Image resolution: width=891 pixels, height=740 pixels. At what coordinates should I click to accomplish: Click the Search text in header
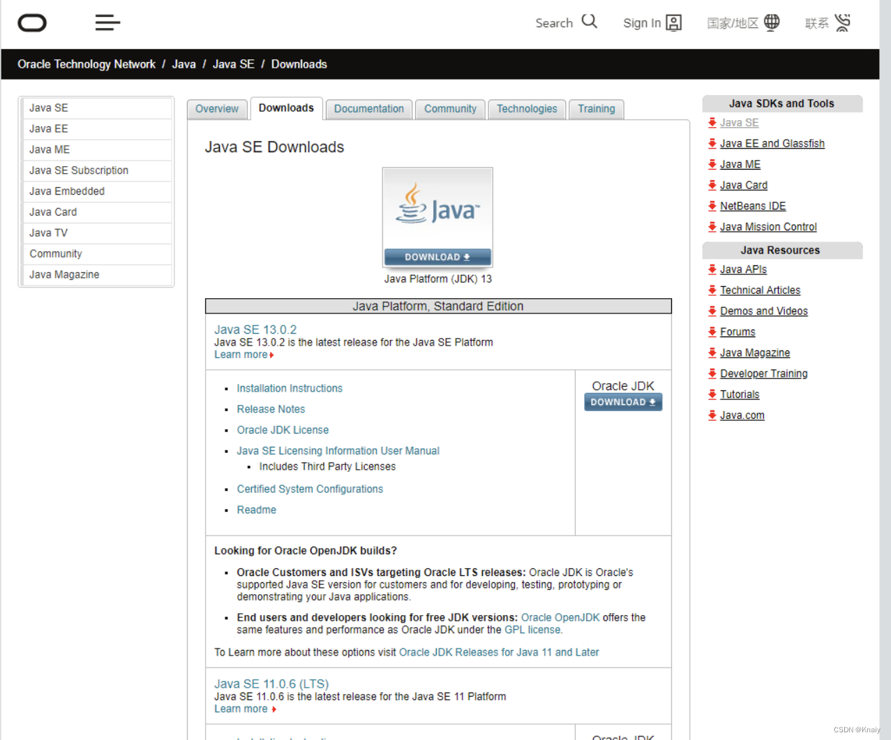[554, 23]
